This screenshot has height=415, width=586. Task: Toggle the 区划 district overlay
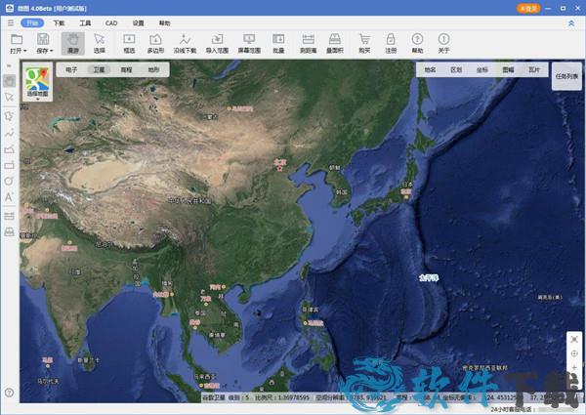456,70
